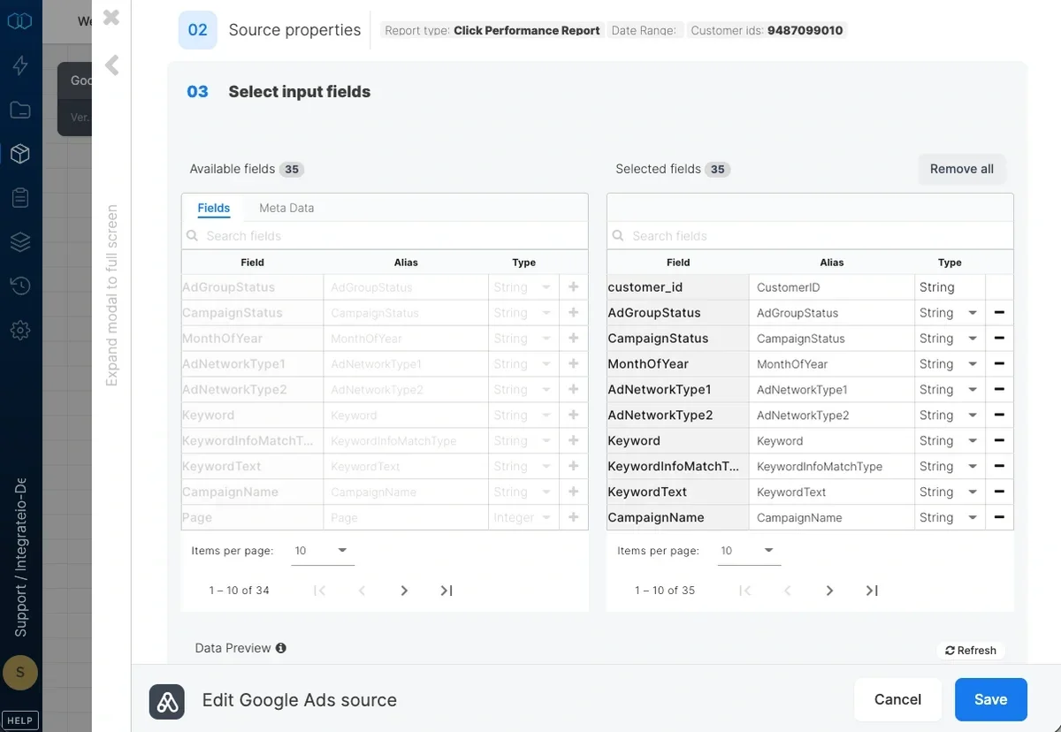This screenshot has width=1061, height=732.
Task: Click the Remove all button
Action: coord(962,169)
